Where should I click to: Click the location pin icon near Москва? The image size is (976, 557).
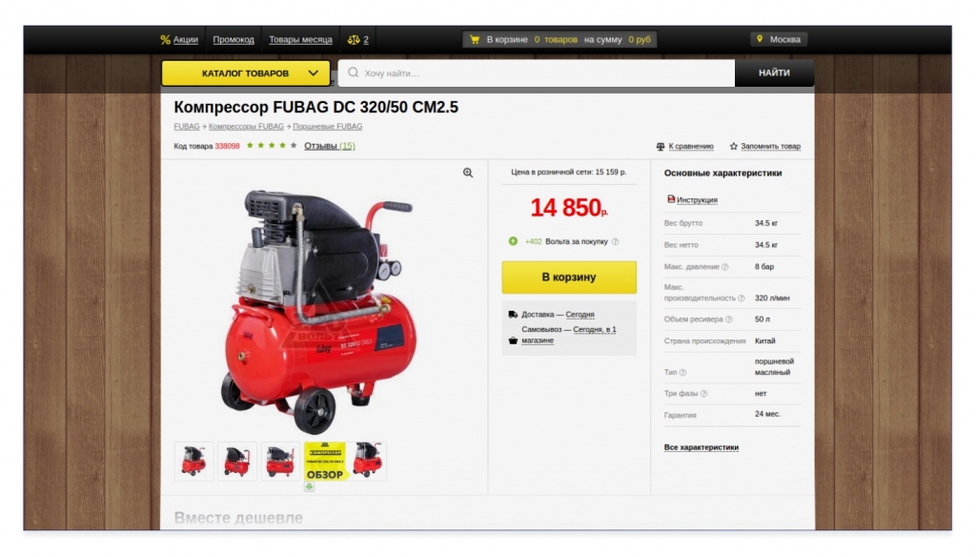tap(760, 39)
